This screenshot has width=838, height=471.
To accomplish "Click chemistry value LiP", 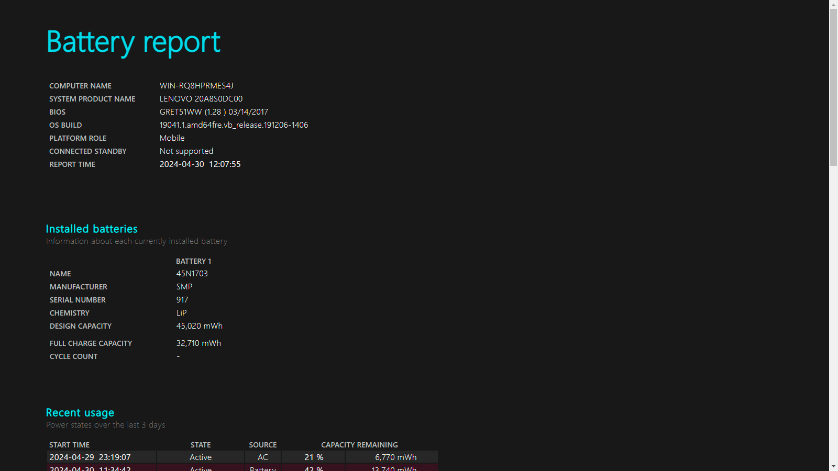I will click(182, 313).
